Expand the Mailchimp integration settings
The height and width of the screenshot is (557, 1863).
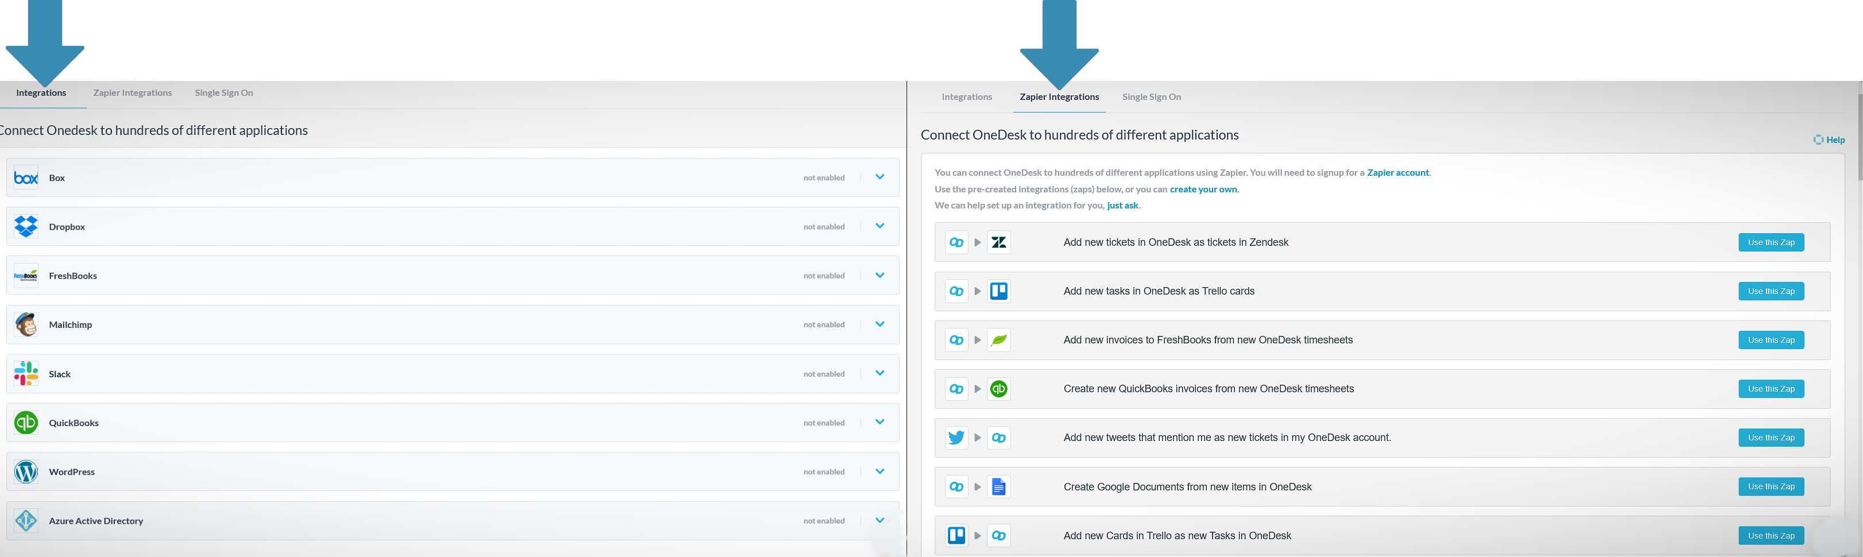click(x=880, y=324)
